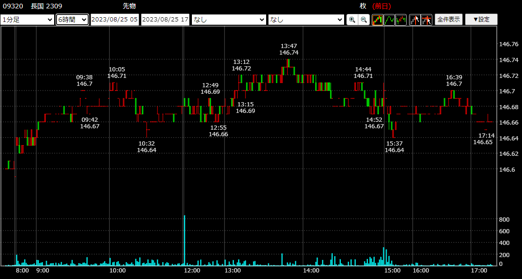Click the 09320 instrument code
This screenshot has width=522, height=279.
click(13, 6)
